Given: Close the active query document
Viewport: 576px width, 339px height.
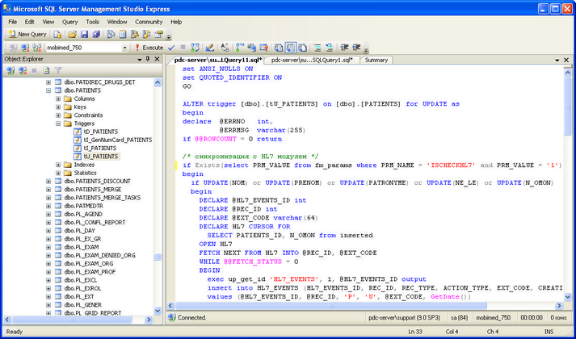Looking at the screenshot, I should (566, 60).
